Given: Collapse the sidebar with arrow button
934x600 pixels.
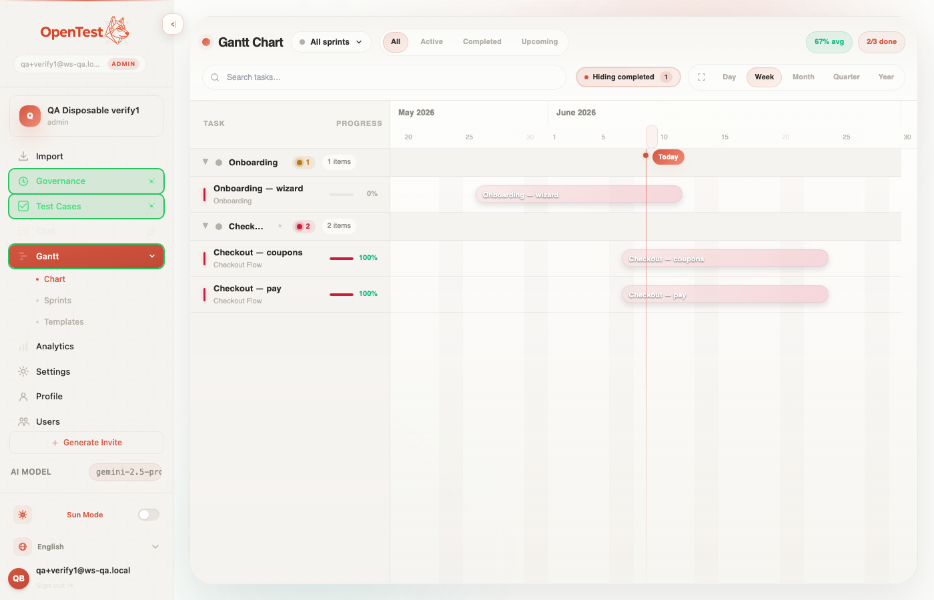Looking at the screenshot, I should pyautogui.click(x=173, y=25).
